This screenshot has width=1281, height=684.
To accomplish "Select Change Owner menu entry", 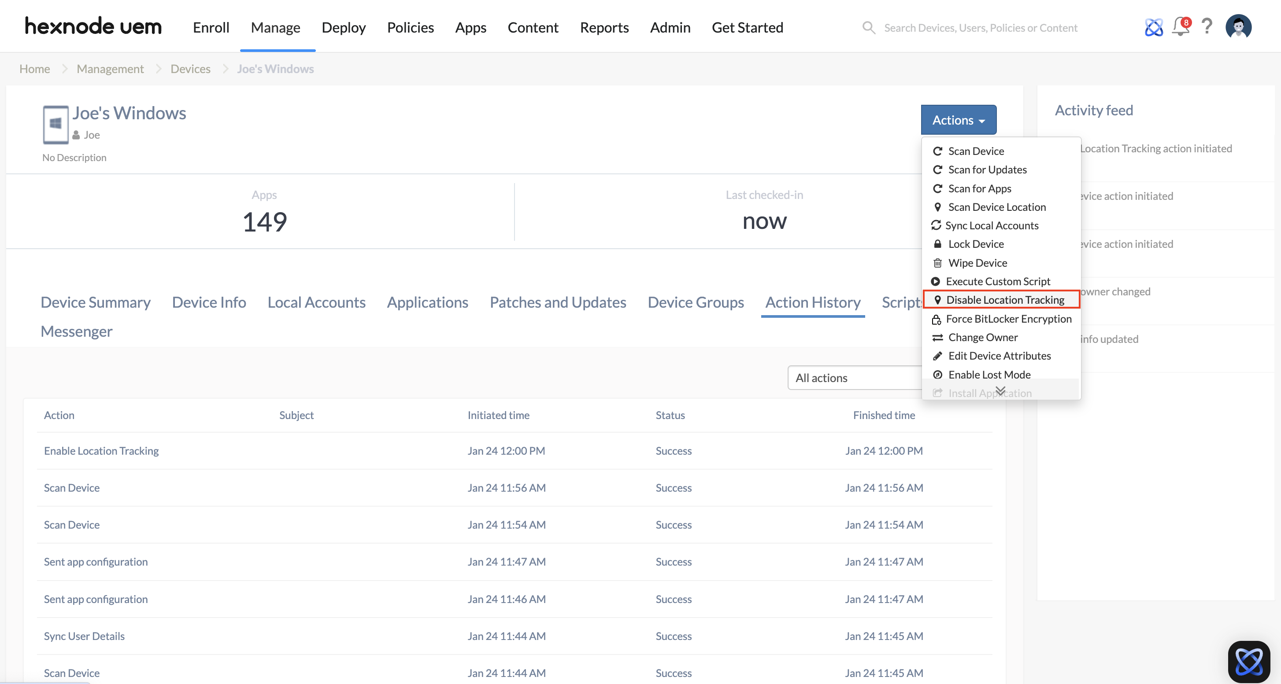I will point(983,337).
